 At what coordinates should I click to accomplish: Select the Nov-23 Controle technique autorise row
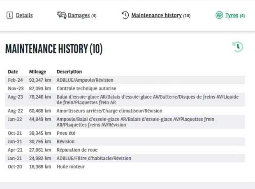coord(125,88)
